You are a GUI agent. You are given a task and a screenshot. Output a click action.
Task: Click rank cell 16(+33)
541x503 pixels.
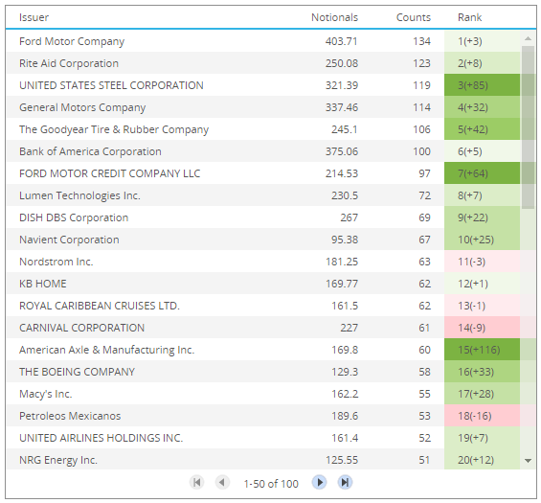(482, 372)
